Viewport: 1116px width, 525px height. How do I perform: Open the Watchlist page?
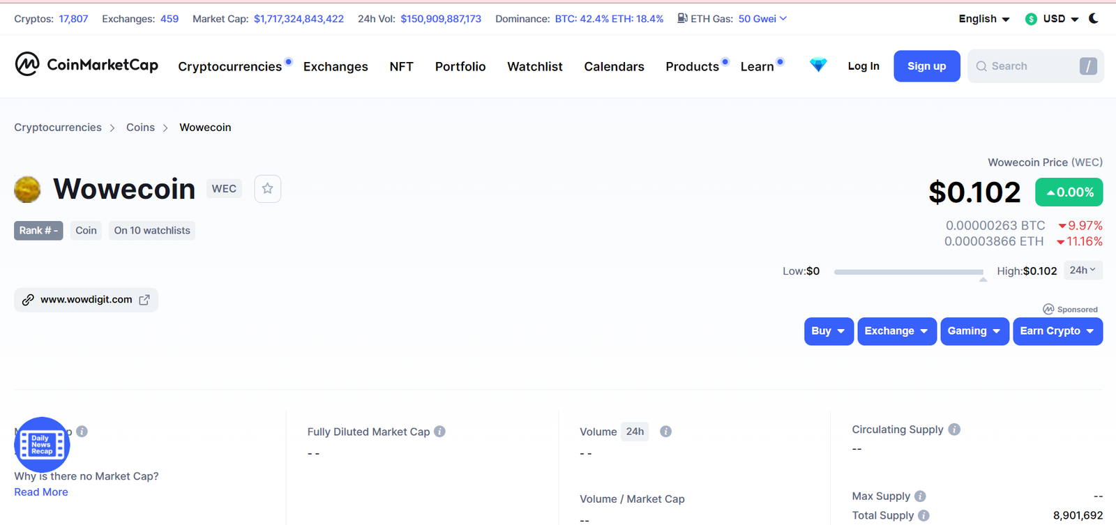[535, 66]
